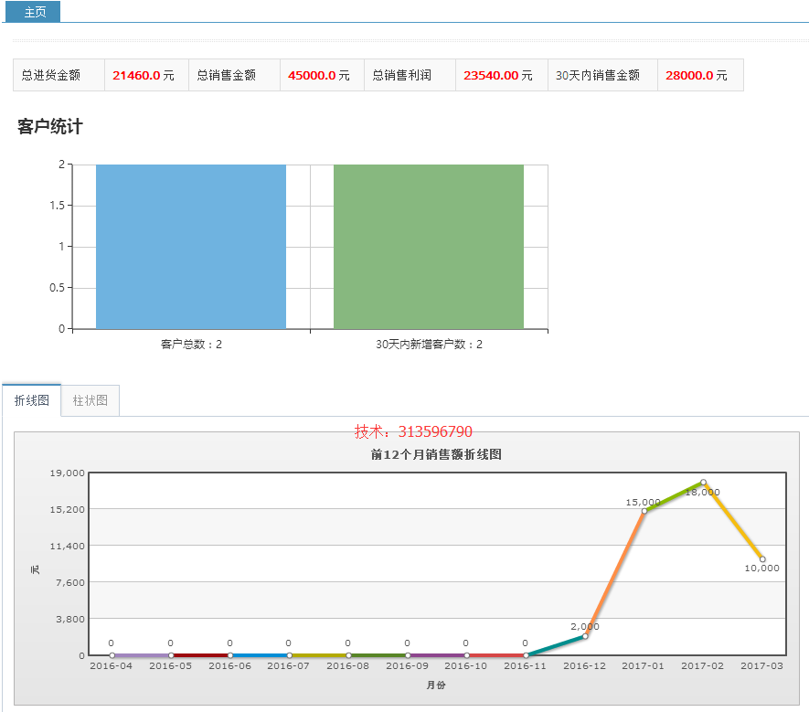The image size is (809, 712).
Task: Click the 2016-06 data point
Action: click(230, 655)
